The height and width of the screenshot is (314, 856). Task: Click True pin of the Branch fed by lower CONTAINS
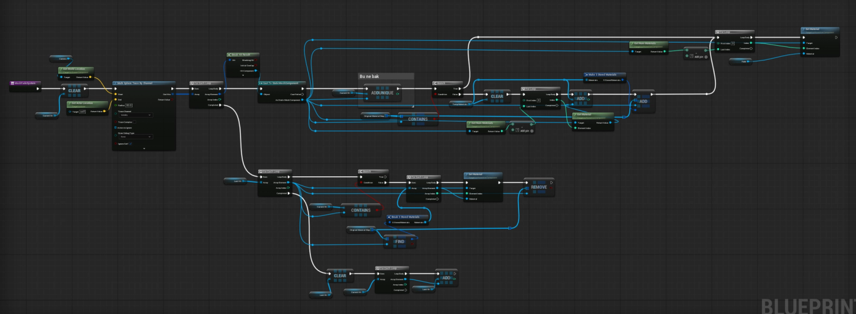(385, 177)
